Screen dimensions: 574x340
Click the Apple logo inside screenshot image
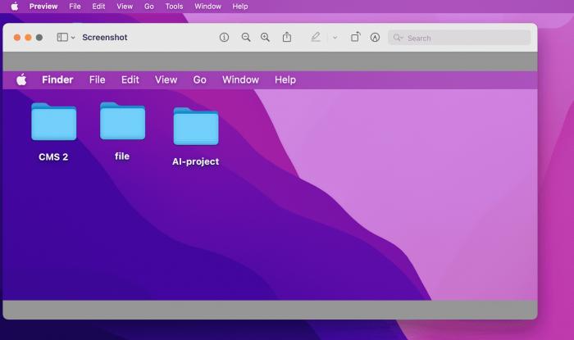pos(21,79)
